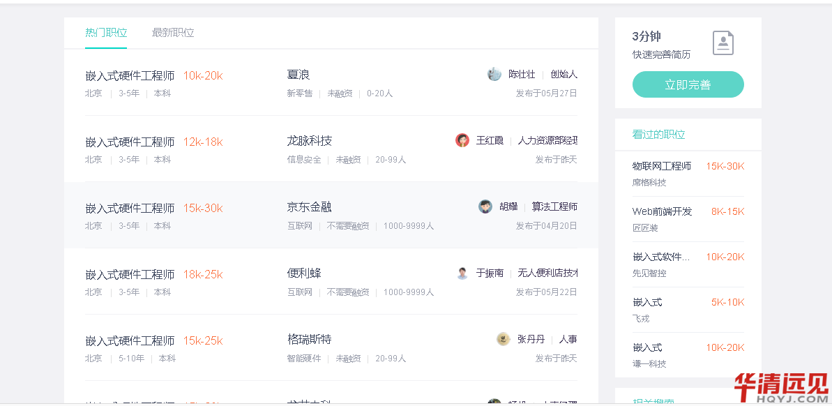
Task: Open the 10k-20k 嵌入式硬件工程师 job
Action: 130,75
